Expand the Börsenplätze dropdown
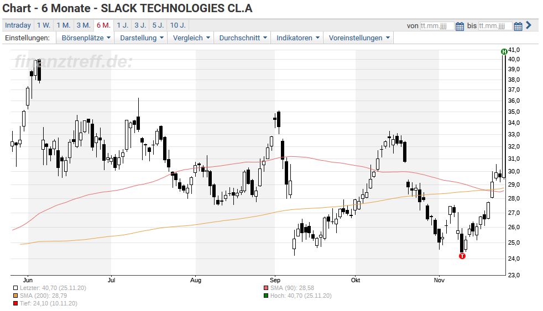Viewport: 543px width, 311px height. tap(86, 38)
